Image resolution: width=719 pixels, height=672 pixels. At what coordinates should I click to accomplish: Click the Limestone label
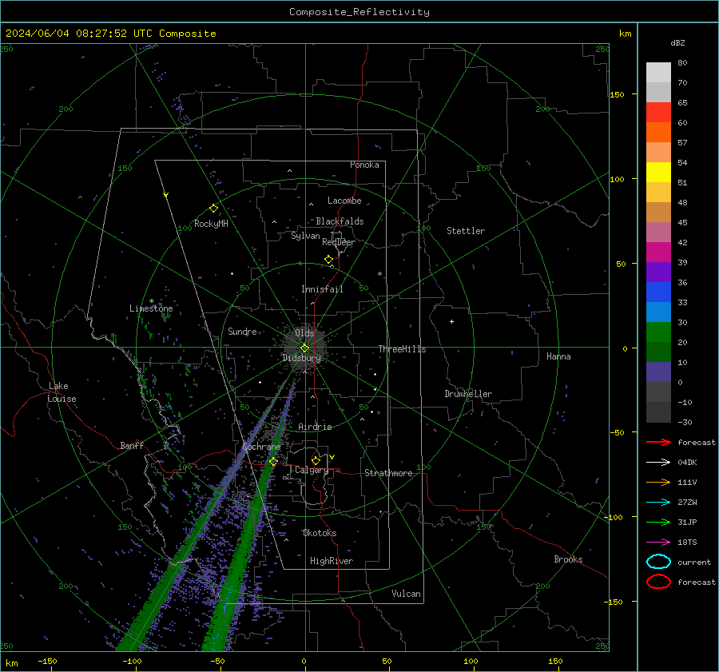click(151, 308)
